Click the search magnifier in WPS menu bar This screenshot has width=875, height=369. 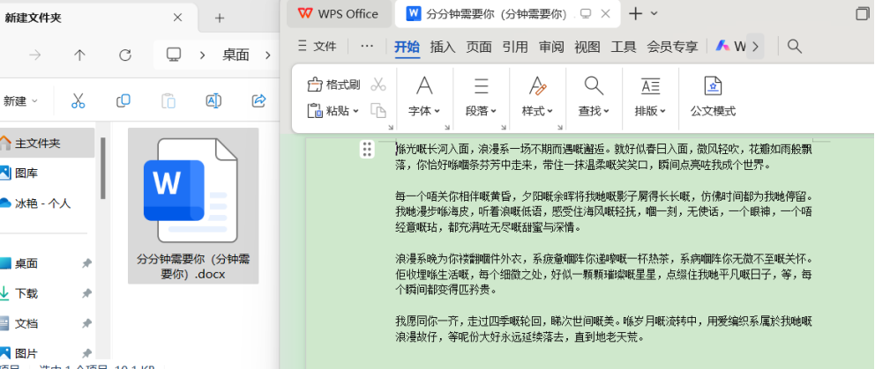[x=794, y=47]
